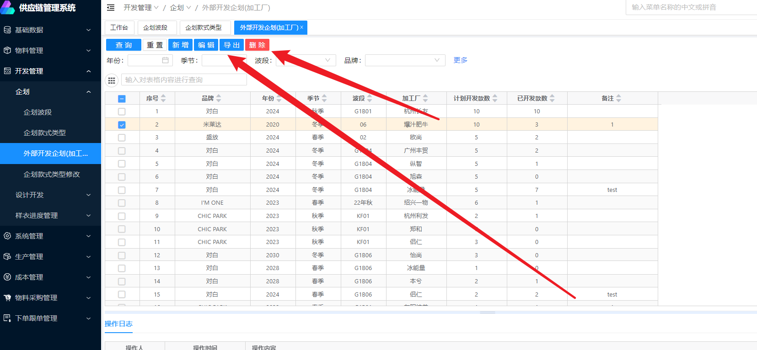Close the 外部开发企划(加工厂) tab
Screen dimensions: 757x350
[302, 27]
